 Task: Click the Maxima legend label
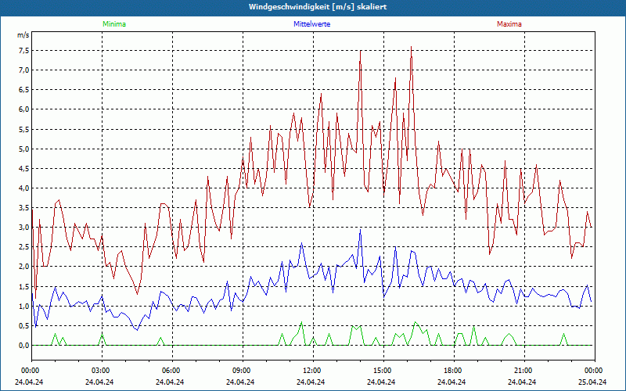pos(509,24)
